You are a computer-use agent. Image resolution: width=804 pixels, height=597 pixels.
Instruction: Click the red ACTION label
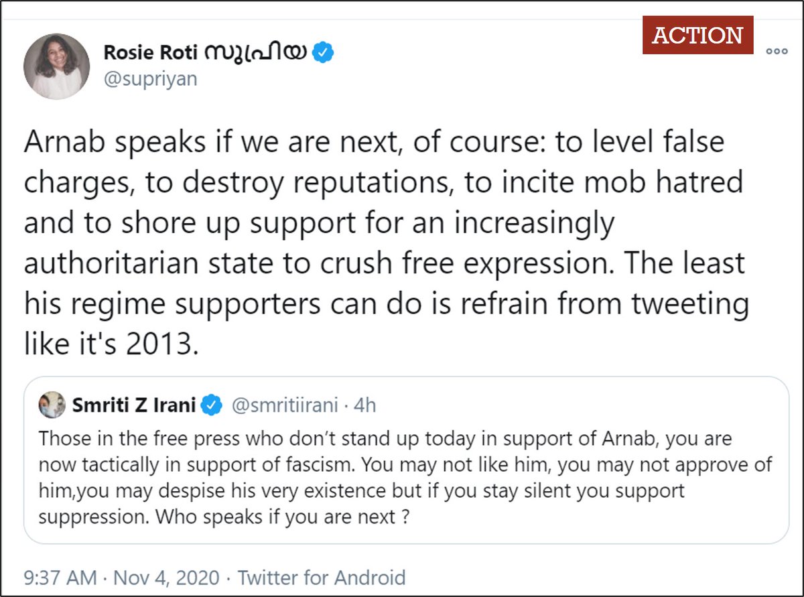pyautogui.click(x=697, y=35)
